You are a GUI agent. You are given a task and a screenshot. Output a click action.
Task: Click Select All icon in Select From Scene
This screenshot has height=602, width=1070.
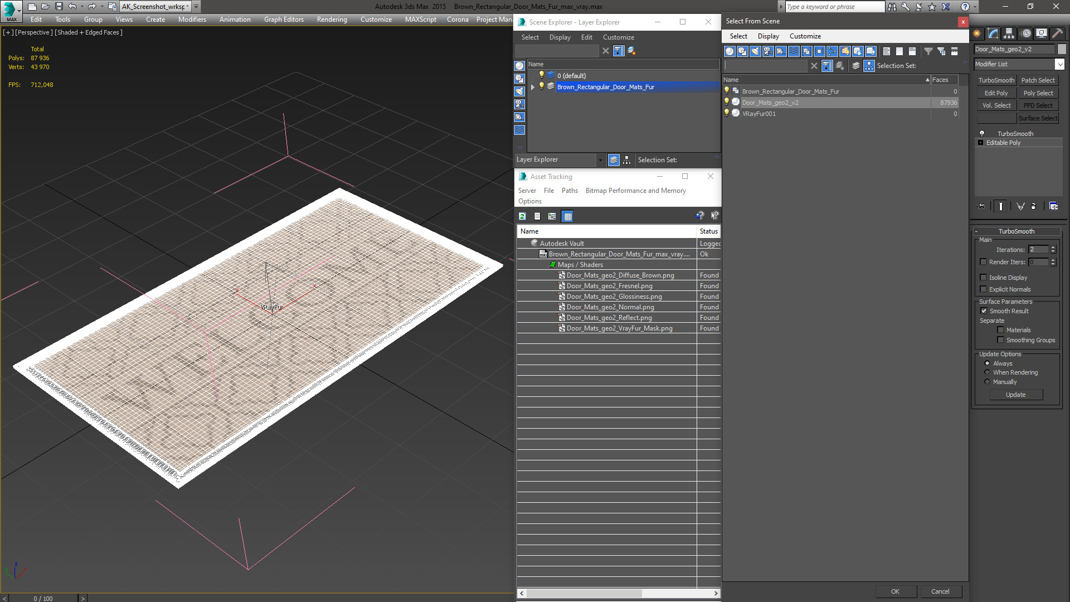click(x=887, y=51)
